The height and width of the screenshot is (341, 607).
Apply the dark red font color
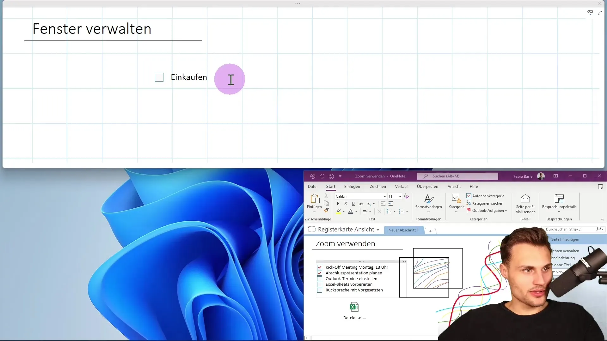[x=350, y=211]
